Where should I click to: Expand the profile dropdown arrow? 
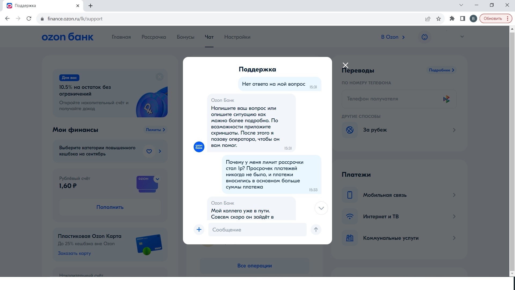coord(462,37)
